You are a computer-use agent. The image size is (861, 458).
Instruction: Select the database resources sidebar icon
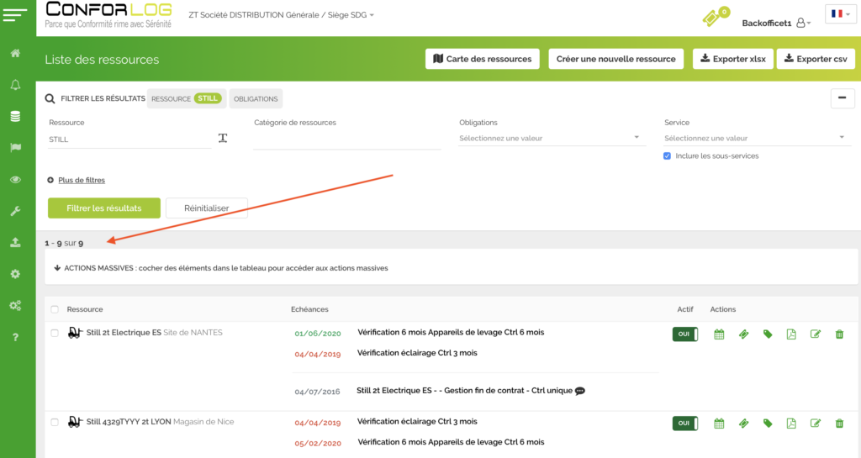(x=15, y=116)
